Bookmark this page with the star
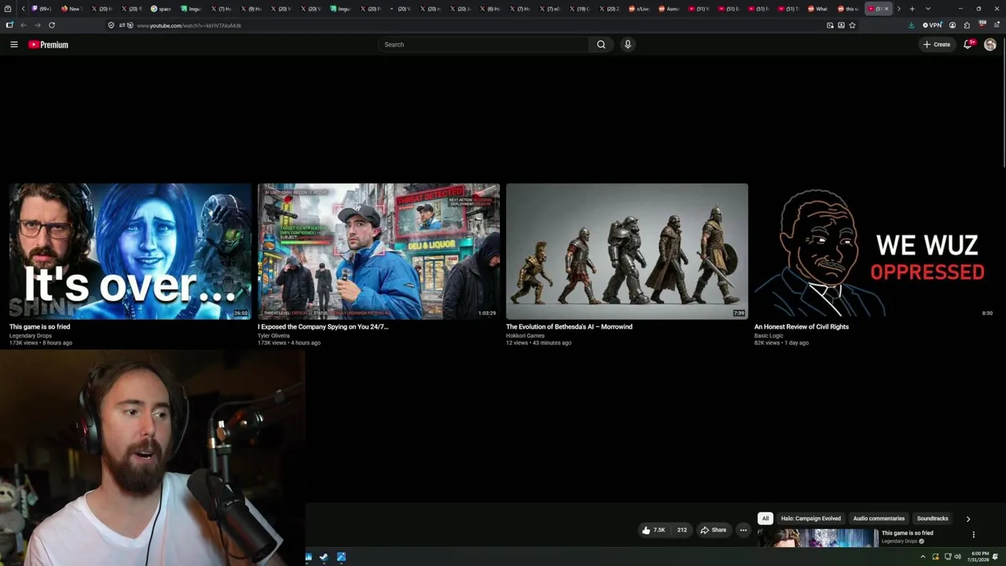The width and height of the screenshot is (1006, 566). [852, 25]
